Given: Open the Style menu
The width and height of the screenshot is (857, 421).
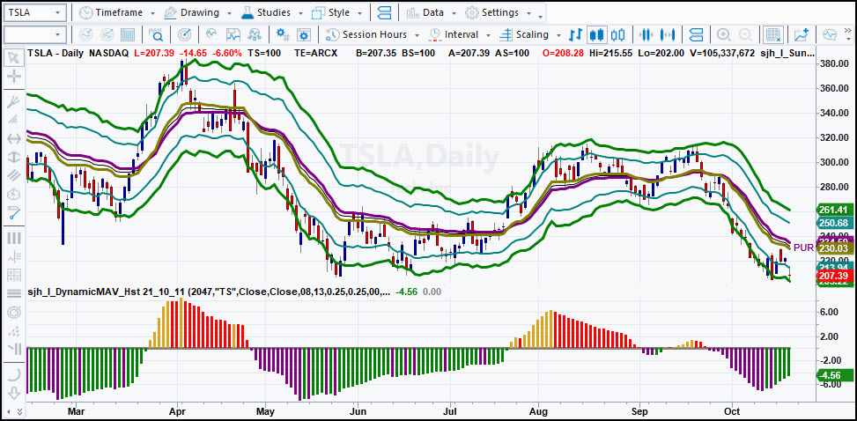Looking at the screenshot, I should (331, 12).
